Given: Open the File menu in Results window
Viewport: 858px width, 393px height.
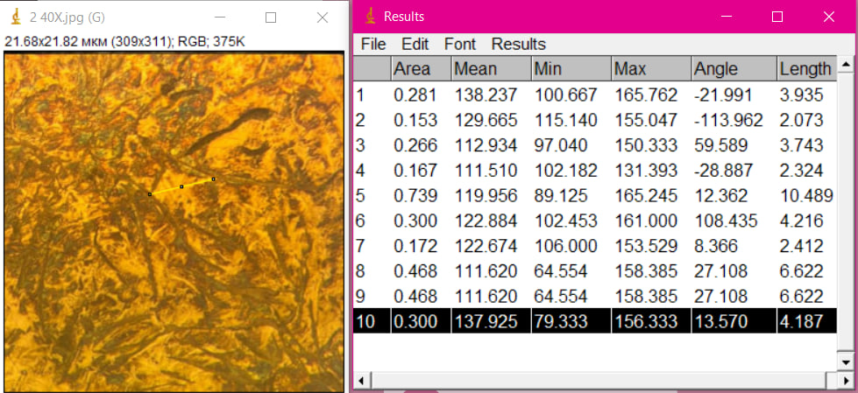Looking at the screenshot, I should point(373,44).
